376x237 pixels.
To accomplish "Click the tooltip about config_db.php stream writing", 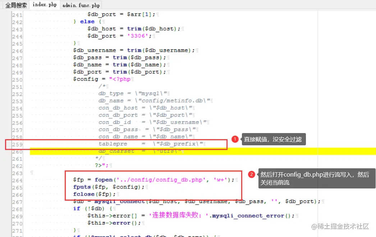I will pos(316,178).
